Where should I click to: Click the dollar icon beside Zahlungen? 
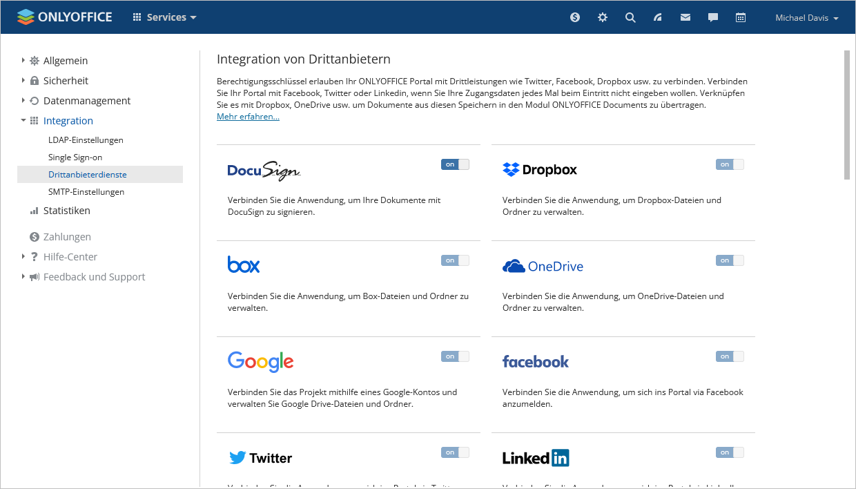(35, 237)
